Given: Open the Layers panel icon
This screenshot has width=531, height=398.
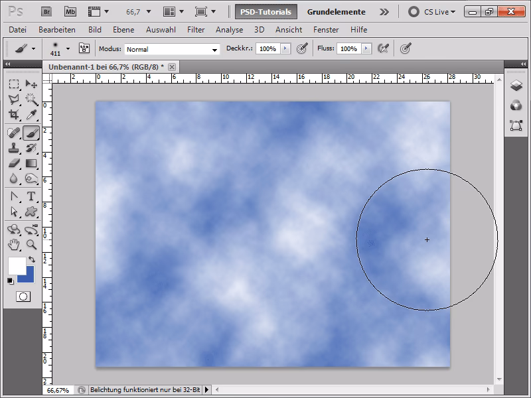Looking at the screenshot, I should tap(516, 86).
